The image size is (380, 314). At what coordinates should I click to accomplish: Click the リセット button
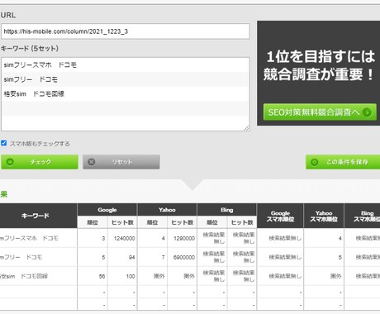[x=121, y=162]
